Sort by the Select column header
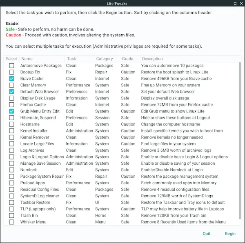The image size is (245, 243). [x=11, y=59]
